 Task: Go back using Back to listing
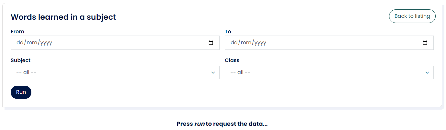click(412, 16)
